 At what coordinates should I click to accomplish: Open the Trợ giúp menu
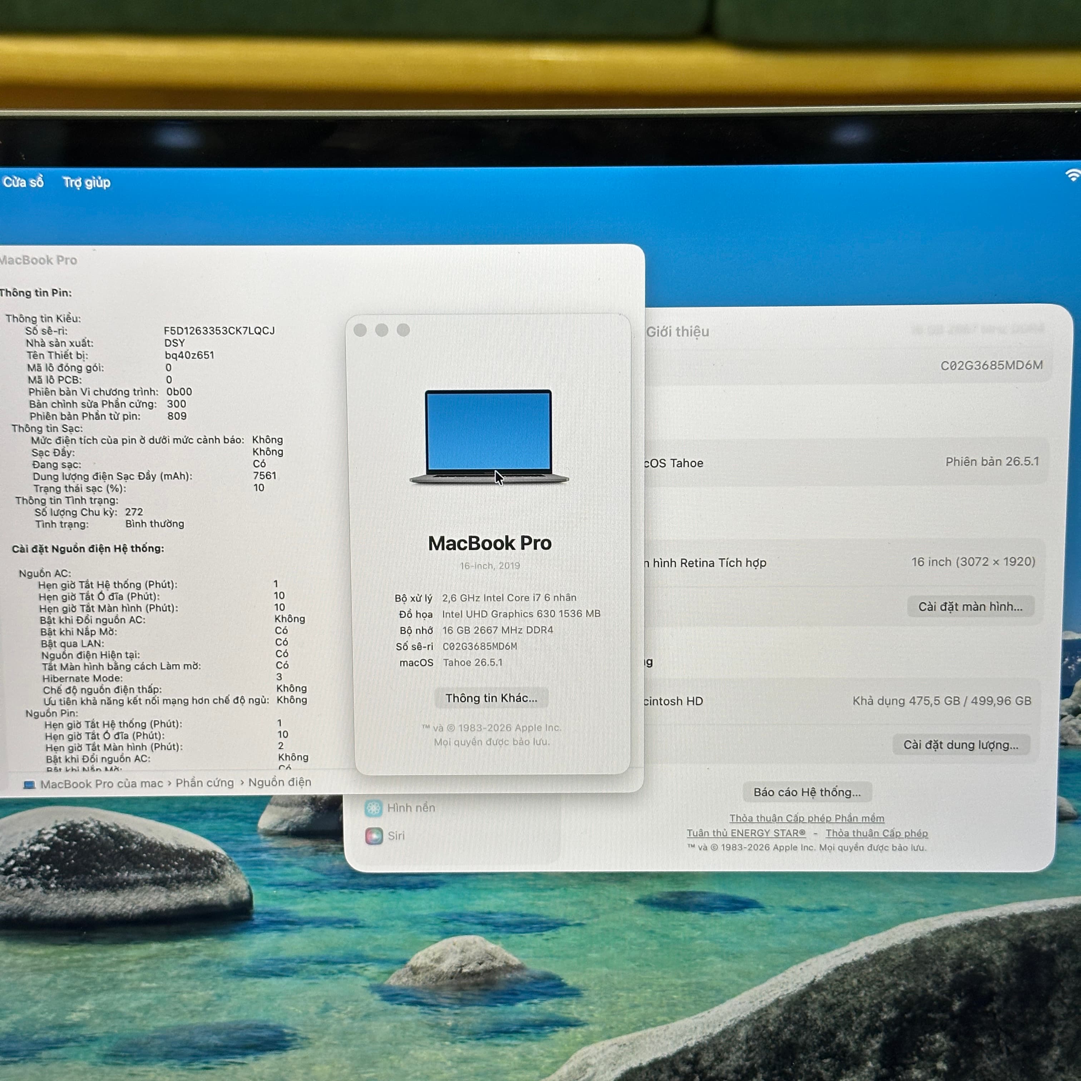click(87, 182)
